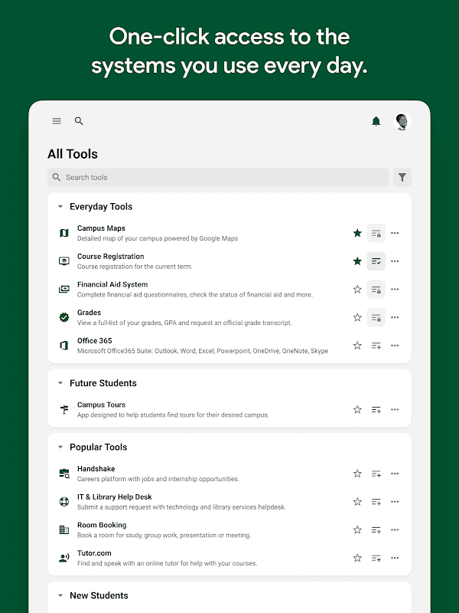
Task: Favorite Office 365 with star
Action: tap(357, 346)
